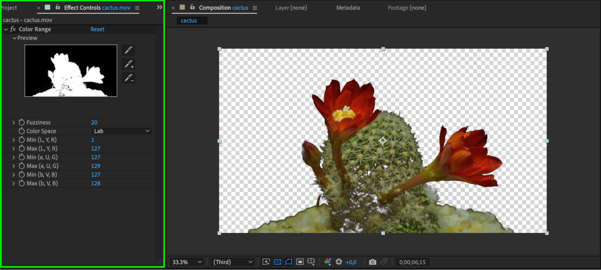This screenshot has height=270, width=601.
Task: Open the region of interest icon
Action: (x=300, y=262)
